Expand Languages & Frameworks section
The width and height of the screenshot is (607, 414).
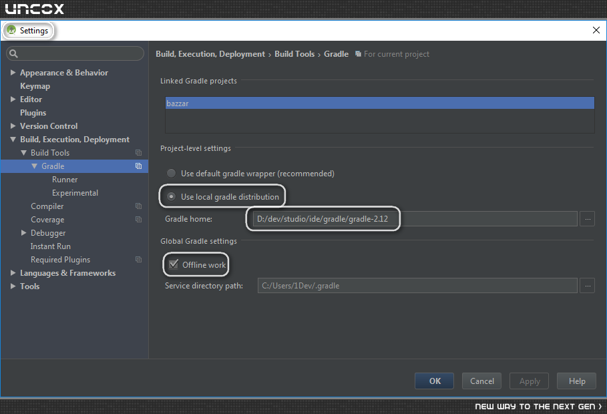13,273
